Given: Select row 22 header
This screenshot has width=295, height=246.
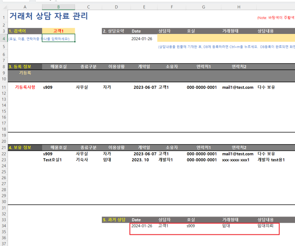Looking at the screenshot, I should point(4,154).
